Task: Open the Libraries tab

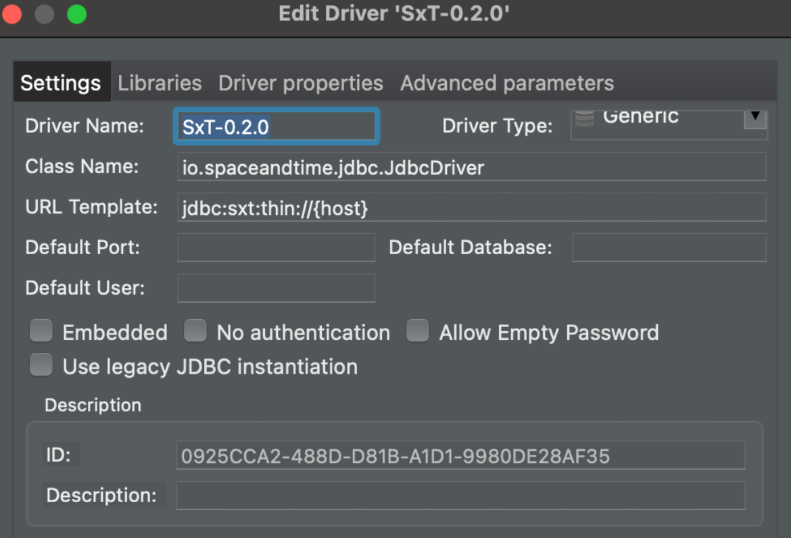Action: click(x=160, y=82)
